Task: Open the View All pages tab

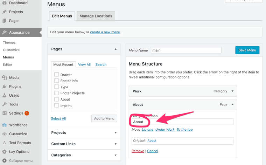Action: pos(84,64)
